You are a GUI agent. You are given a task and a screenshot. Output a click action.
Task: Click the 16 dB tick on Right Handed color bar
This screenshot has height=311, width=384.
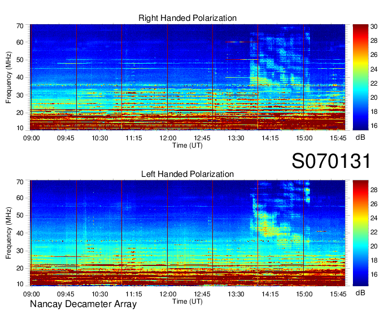pyautogui.click(x=374, y=126)
